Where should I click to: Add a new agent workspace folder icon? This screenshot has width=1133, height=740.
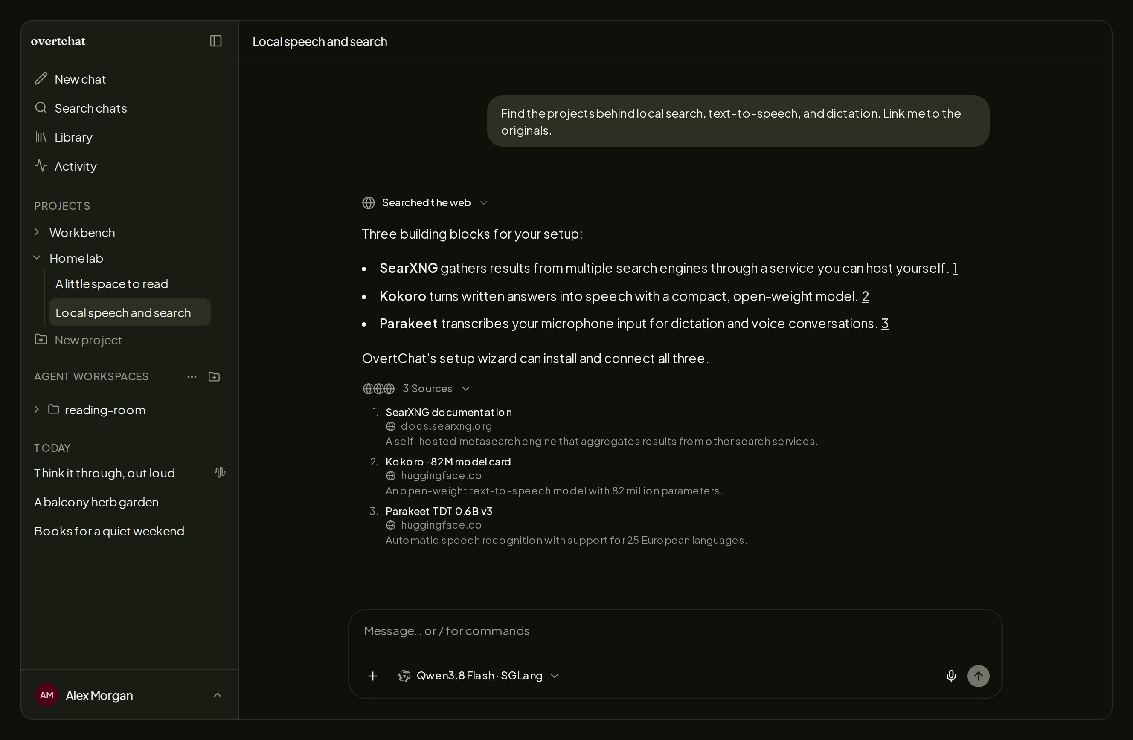[x=214, y=377]
